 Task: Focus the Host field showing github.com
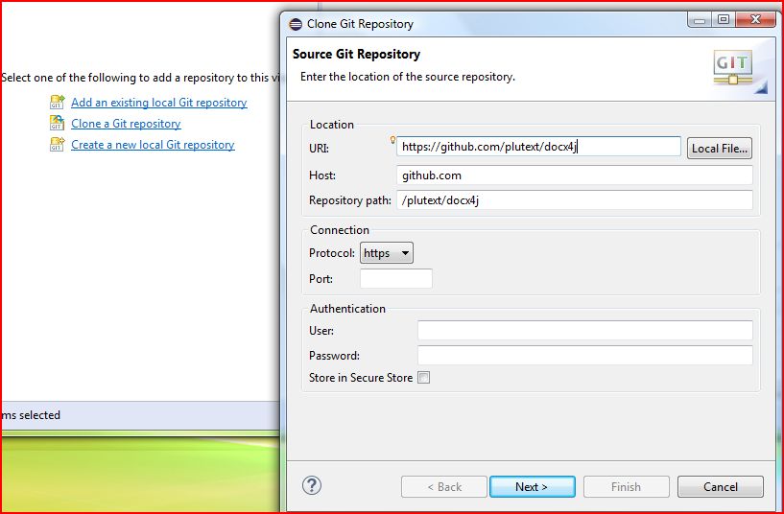[x=575, y=175]
